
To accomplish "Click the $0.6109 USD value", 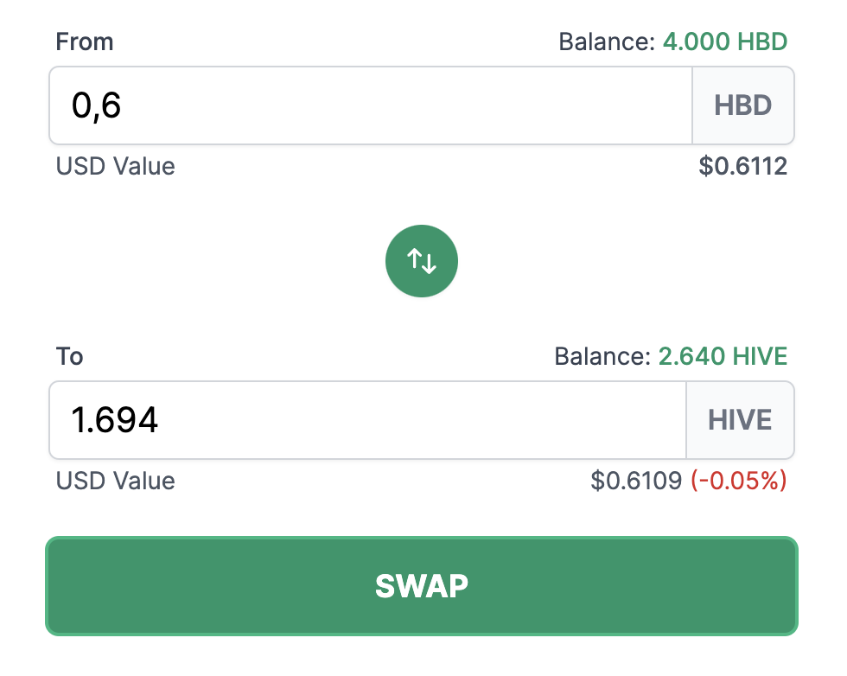I will 636,481.
